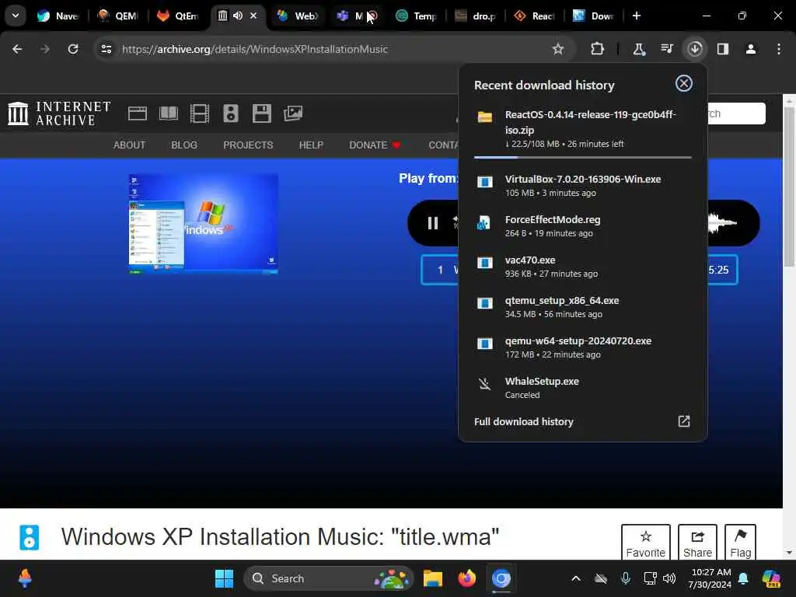The height and width of the screenshot is (597, 796).
Task: View site information icon in address bar
Action: [x=106, y=49]
